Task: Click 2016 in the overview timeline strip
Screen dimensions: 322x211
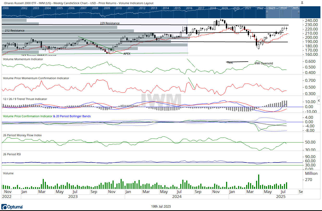Action: 189,8
